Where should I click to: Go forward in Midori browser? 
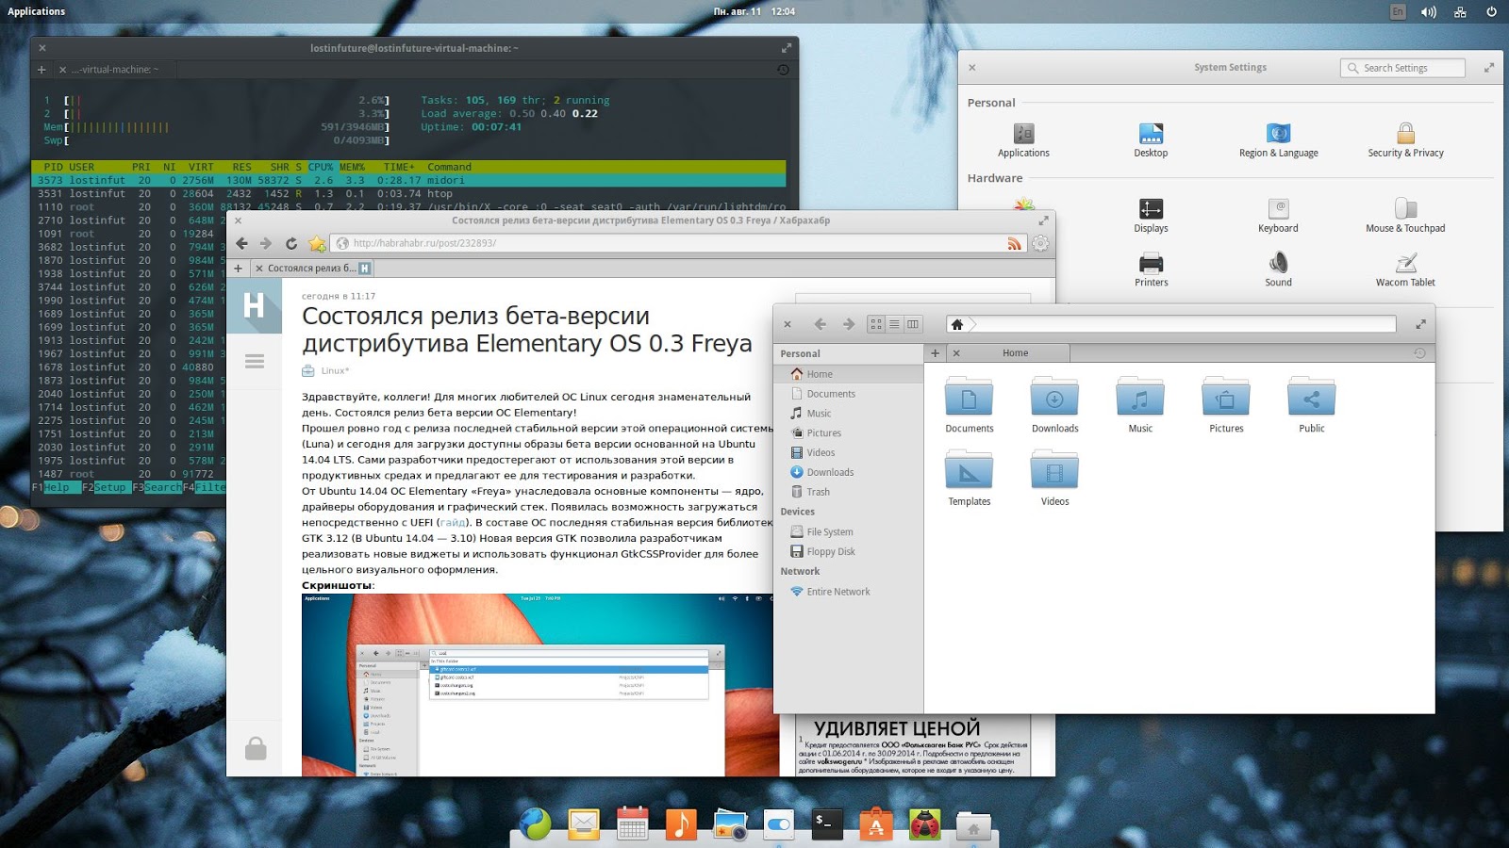click(x=266, y=243)
